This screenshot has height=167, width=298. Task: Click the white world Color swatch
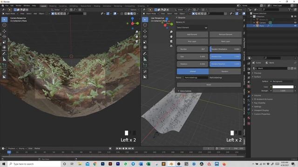pos(283,87)
